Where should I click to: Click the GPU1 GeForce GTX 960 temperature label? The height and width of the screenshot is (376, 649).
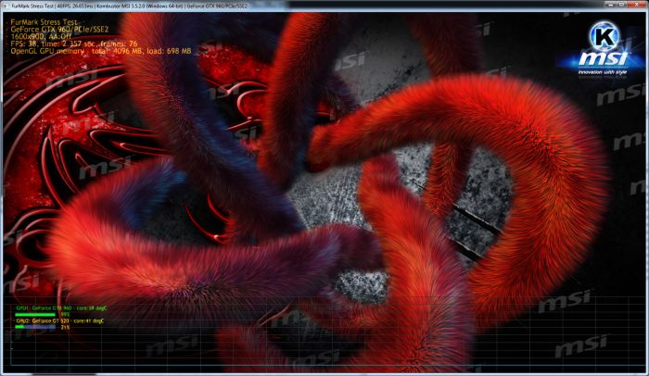[x=61, y=308]
